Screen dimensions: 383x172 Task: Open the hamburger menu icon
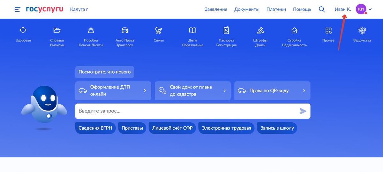point(17,9)
